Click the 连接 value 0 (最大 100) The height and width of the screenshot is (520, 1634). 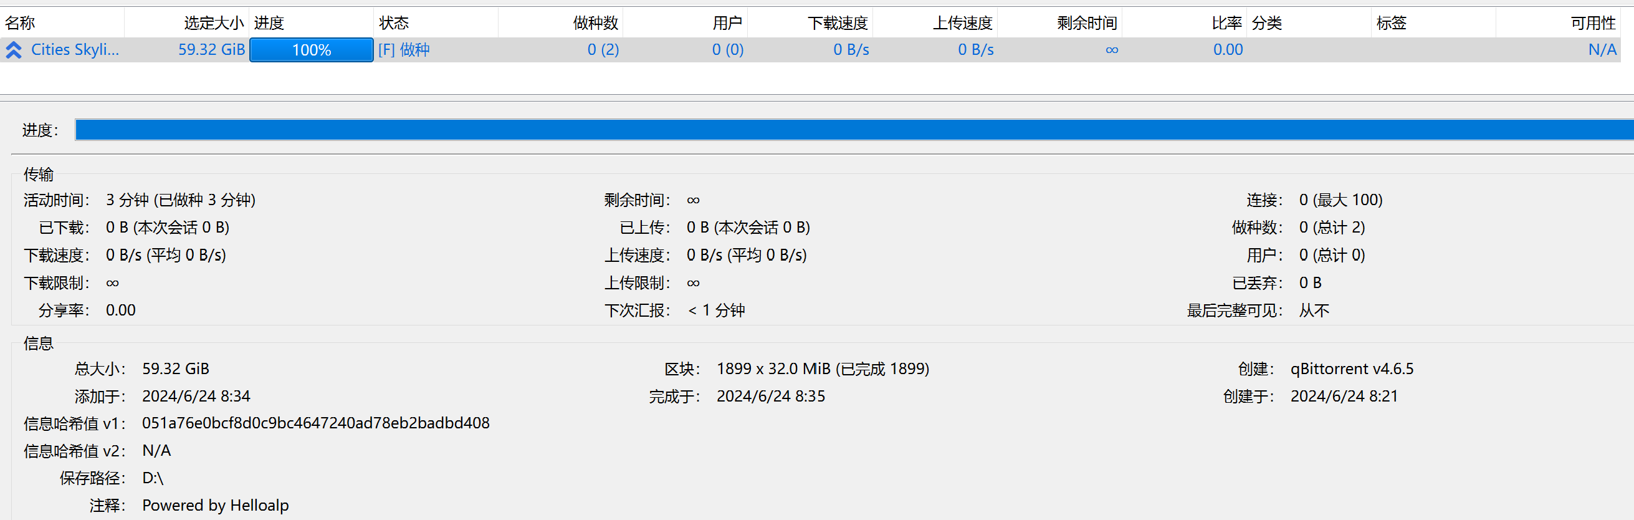click(1341, 200)
